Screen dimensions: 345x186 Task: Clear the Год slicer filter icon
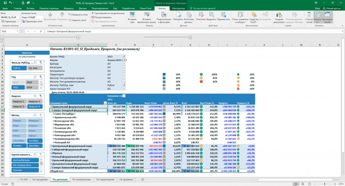[41, 77]
